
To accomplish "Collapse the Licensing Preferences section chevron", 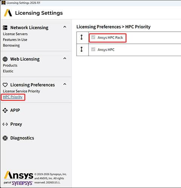I will (x=65, y=84).
